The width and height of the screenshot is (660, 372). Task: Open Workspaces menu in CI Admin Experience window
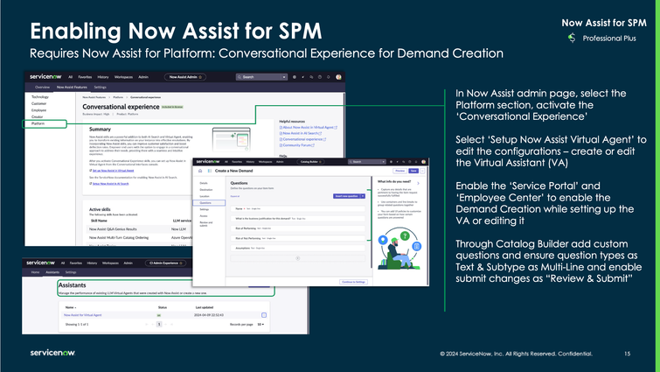coord(110,263)
